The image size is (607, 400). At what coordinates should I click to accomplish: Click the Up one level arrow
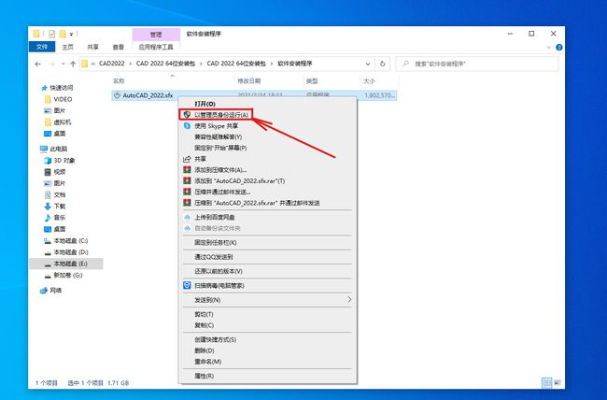pyautogui.click(x=73, y=64)
